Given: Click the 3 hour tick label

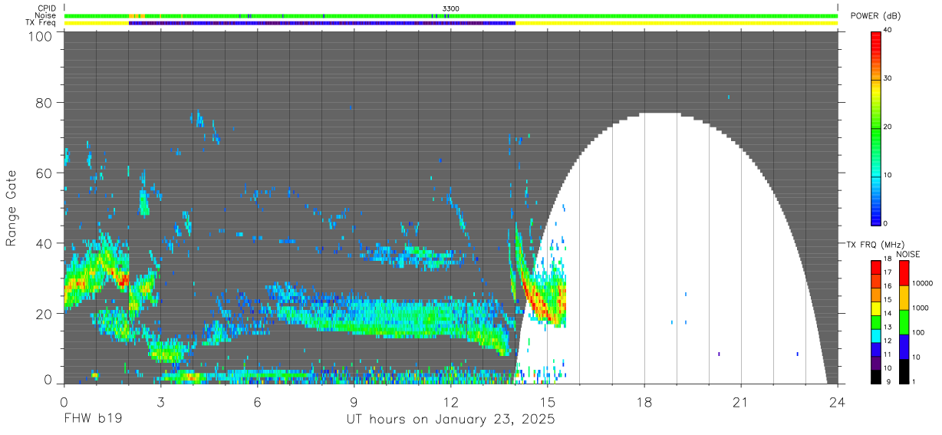Looking at the screenshot, I should click(x=160, y=402).
